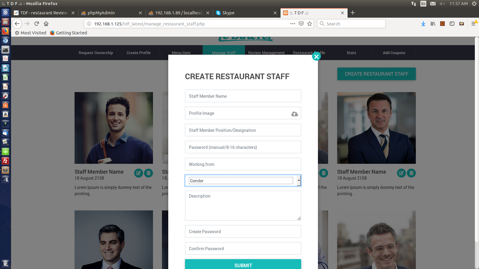
Task: Open Review Management nav item
Action: (266, 53)
